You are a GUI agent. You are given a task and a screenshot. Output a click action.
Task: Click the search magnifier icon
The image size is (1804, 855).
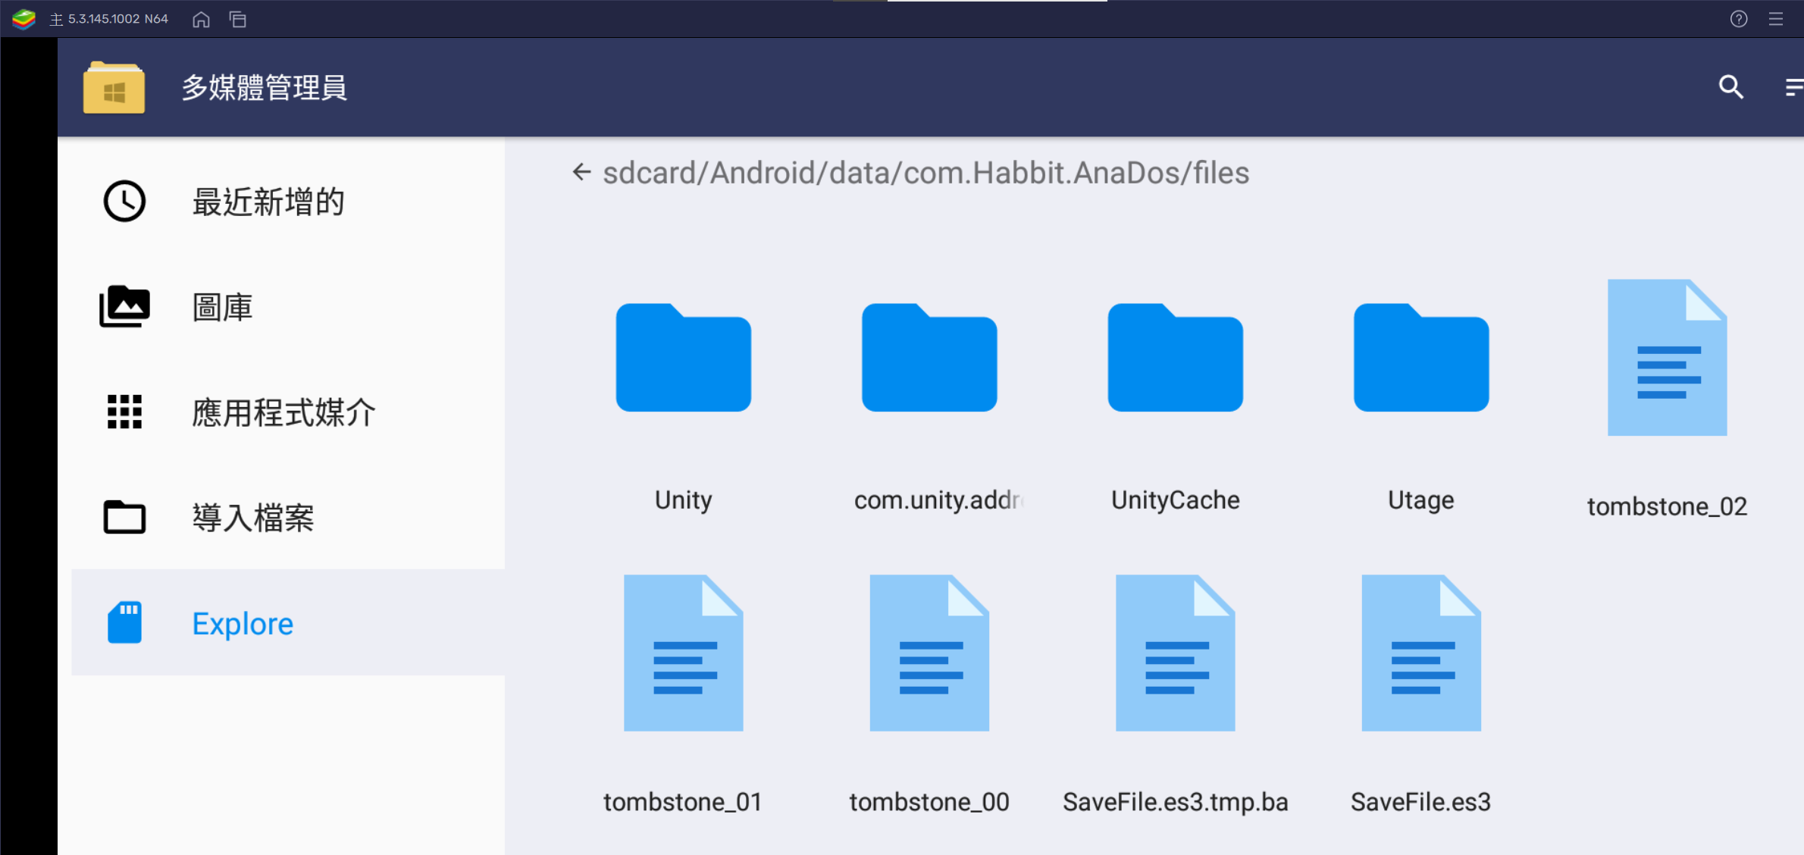pos(1730,87)
